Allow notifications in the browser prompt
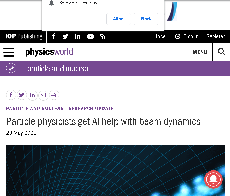Screen dimensions: 230x196 (x=119, y=19)
